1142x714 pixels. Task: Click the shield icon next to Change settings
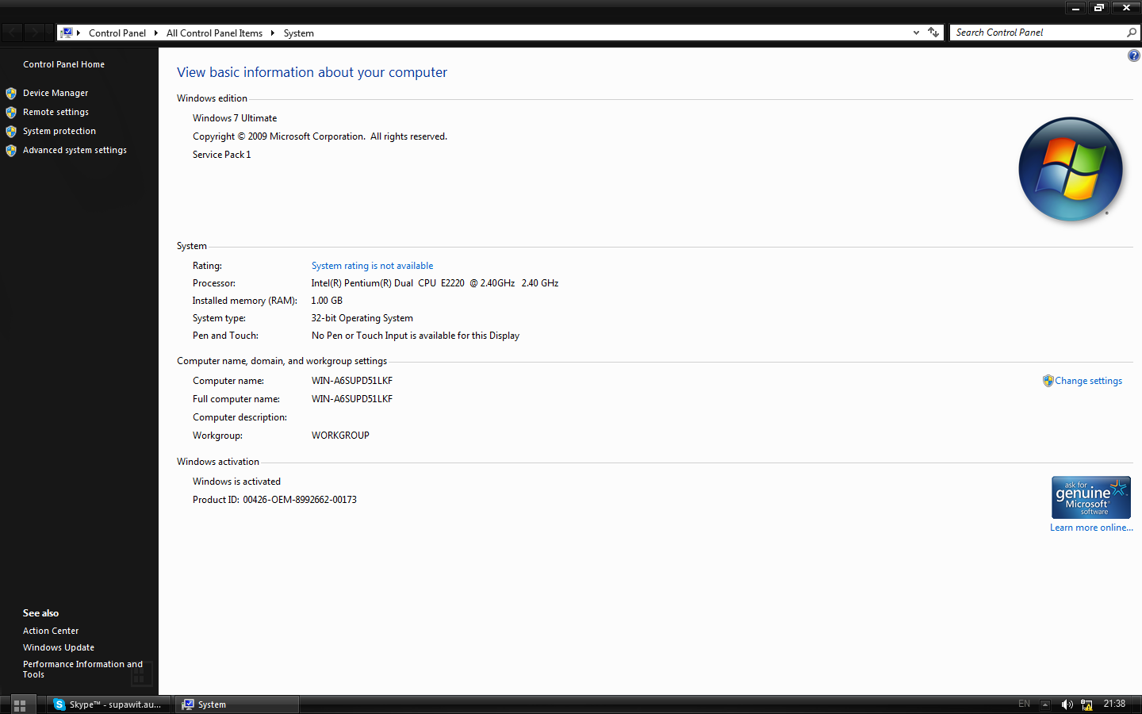point(1048,381)
